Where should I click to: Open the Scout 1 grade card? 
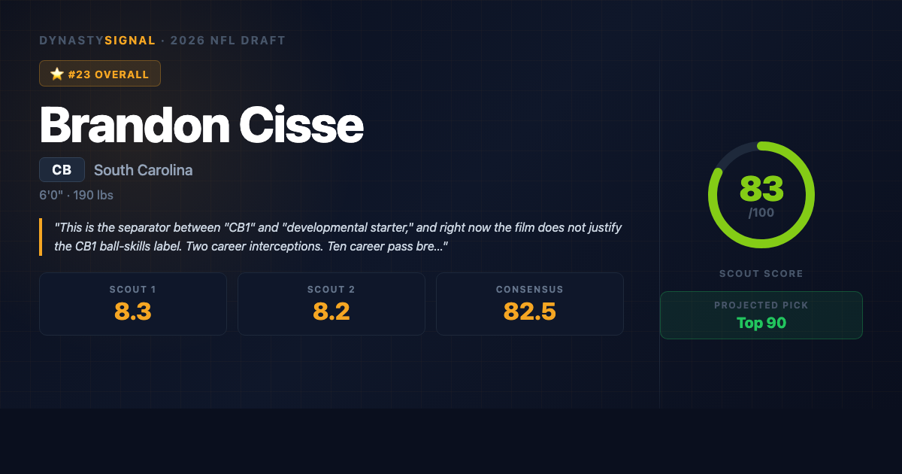tap(133, 303)
